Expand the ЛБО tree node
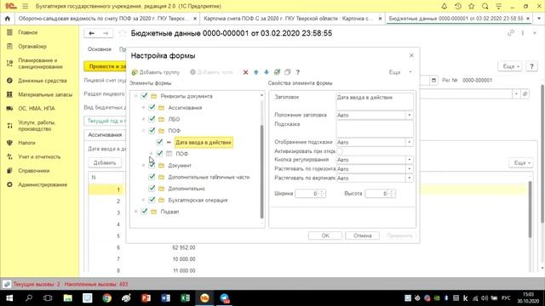Image resolution: width=545 pixels, height=306 pixels. coord(143,119)
